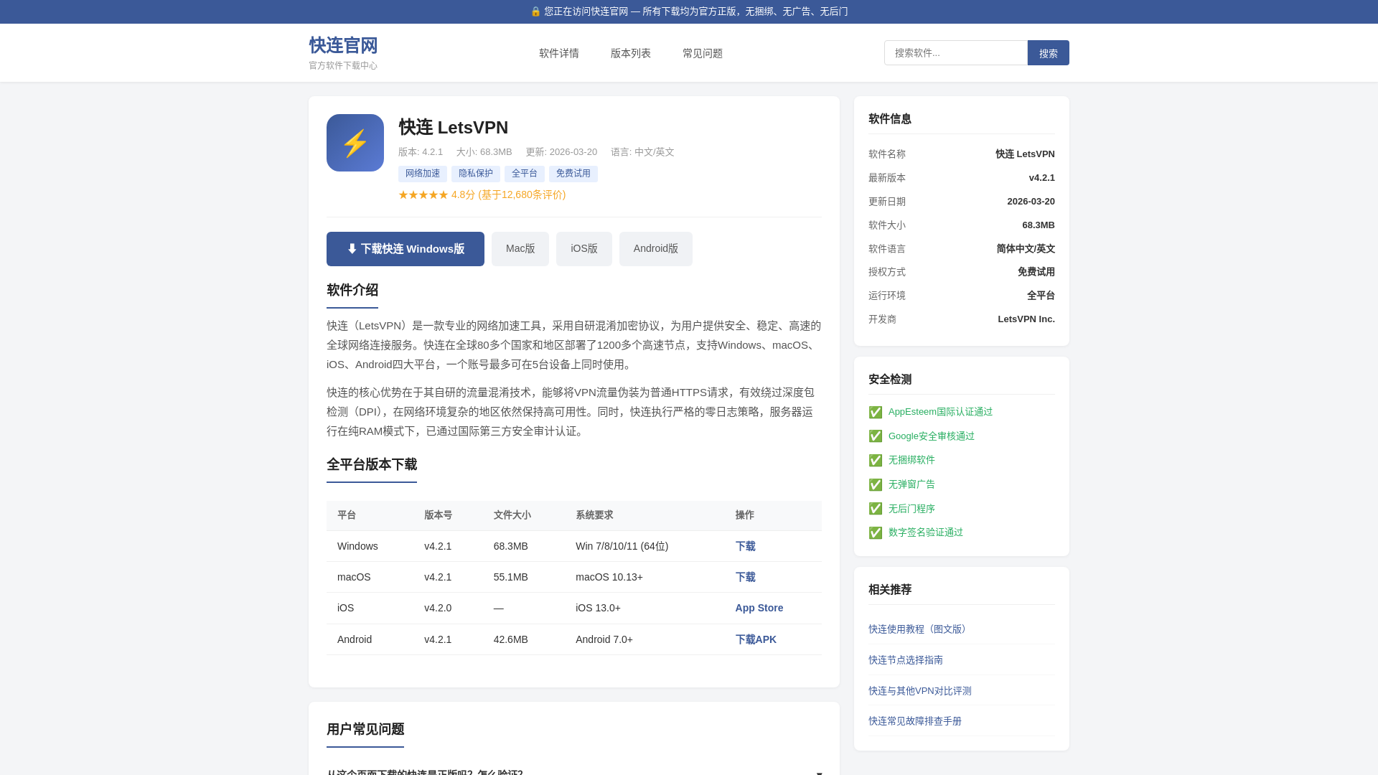The width and height of the screenshot is (1378, 775).
Task: Click the 相关推荐 panel heading
Action: point(890,590)
